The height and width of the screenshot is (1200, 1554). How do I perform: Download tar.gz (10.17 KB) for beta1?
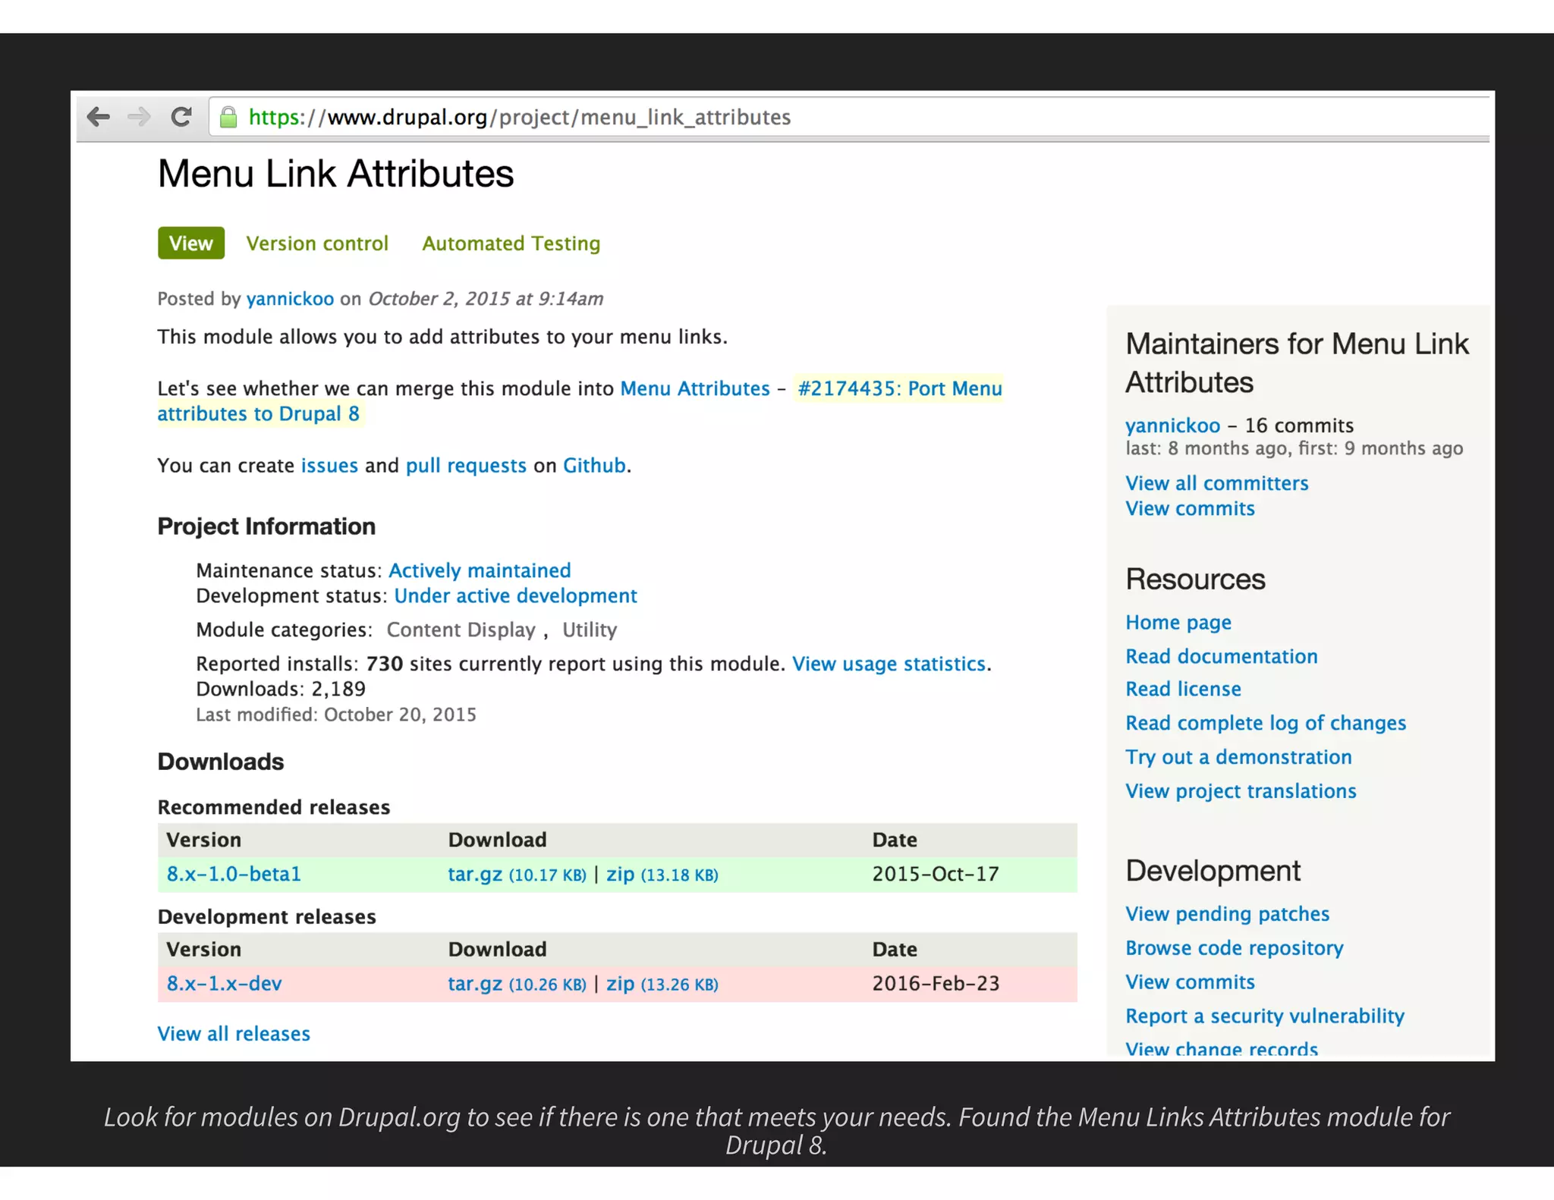[517, 875]
